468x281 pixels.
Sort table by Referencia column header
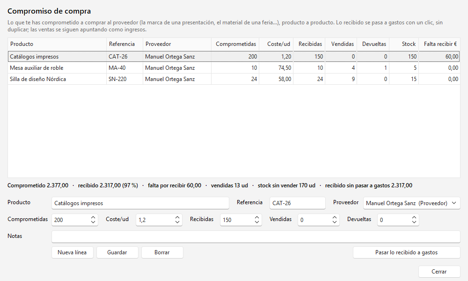(x=125, y=44)
